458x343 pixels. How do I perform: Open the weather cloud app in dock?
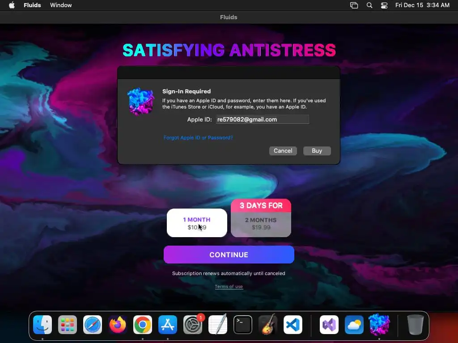(354, 325)
